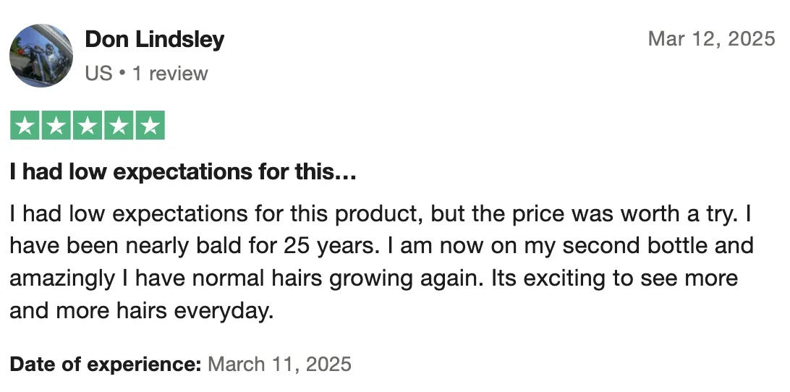Screen dimensions: 790x392
Task: Click "and more hairs everyday." final line
Action: click(143, 312)
